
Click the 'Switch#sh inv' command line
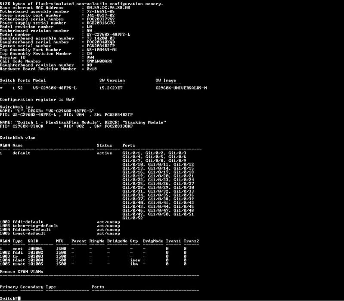pos(16,107)
